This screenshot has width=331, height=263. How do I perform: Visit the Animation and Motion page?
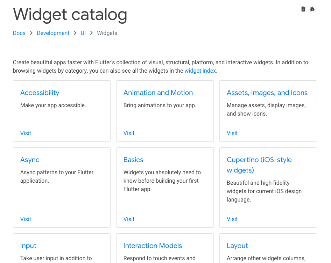129,133
